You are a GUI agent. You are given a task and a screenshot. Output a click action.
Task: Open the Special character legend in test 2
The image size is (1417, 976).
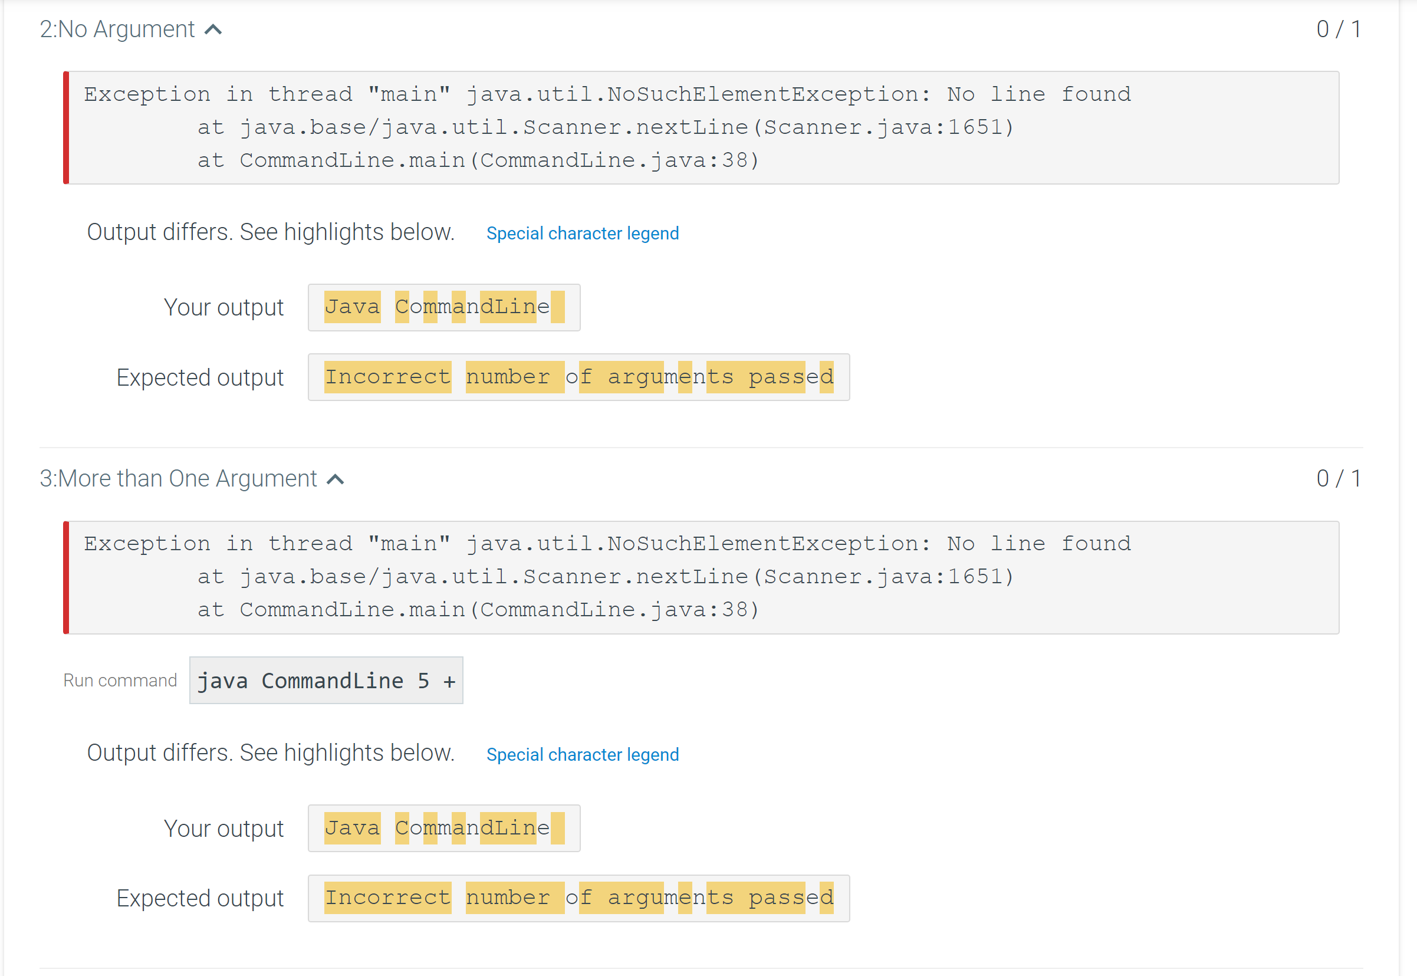(x=583, y=233)
